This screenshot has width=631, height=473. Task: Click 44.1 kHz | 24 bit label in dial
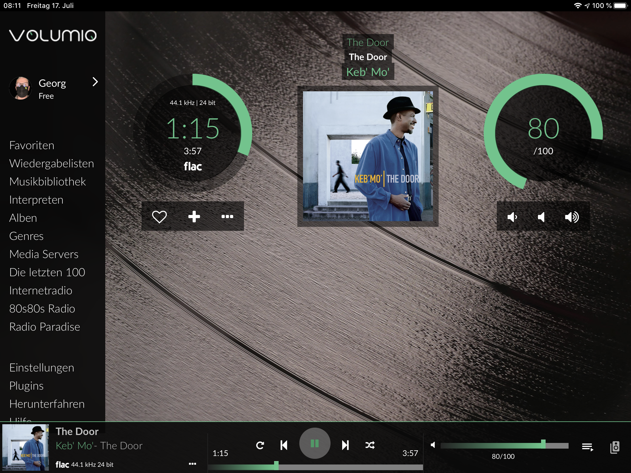coord(193,103)
